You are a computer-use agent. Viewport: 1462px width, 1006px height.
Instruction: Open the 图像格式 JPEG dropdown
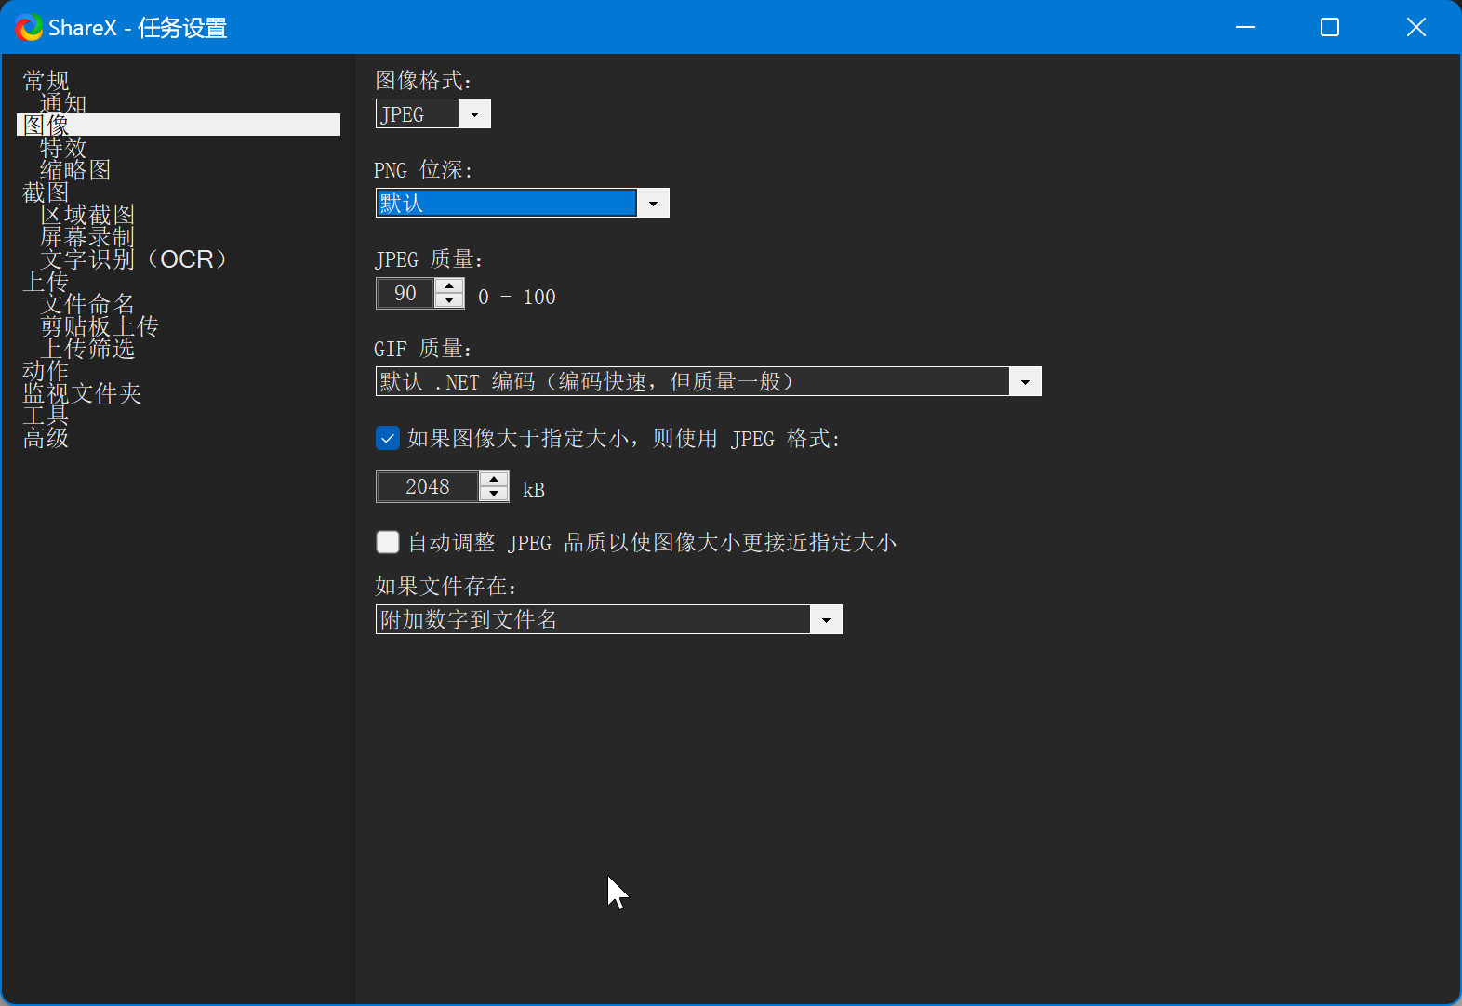pos(474,114)
